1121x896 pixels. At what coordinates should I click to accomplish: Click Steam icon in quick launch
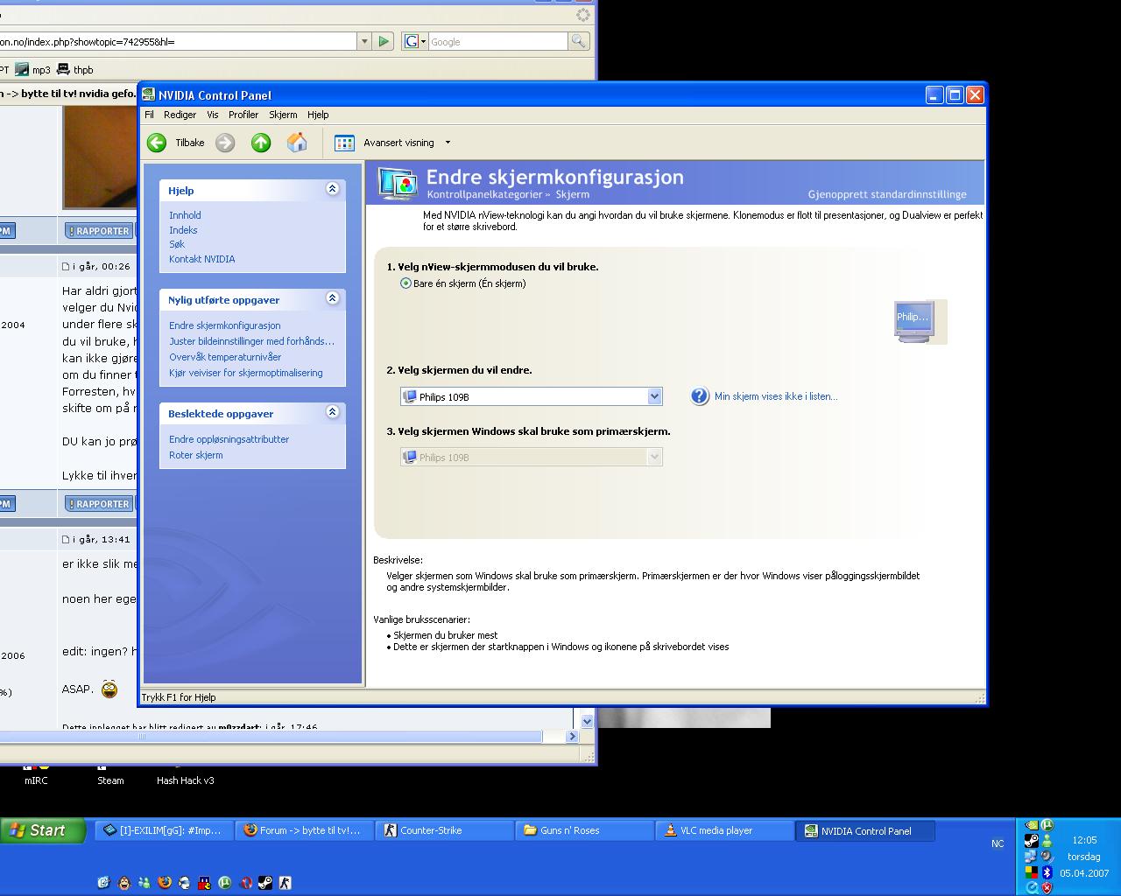point(265,883)
